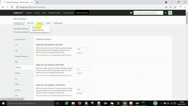The height and width of the screenshot is (106, 188).
Task: Click the volume icon in system tray
Action: [x=168, y=103]
